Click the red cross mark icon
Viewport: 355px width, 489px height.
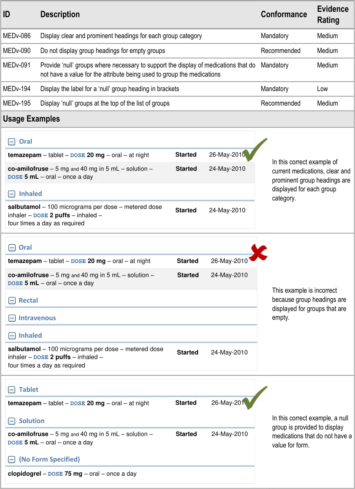coord(259,253)
